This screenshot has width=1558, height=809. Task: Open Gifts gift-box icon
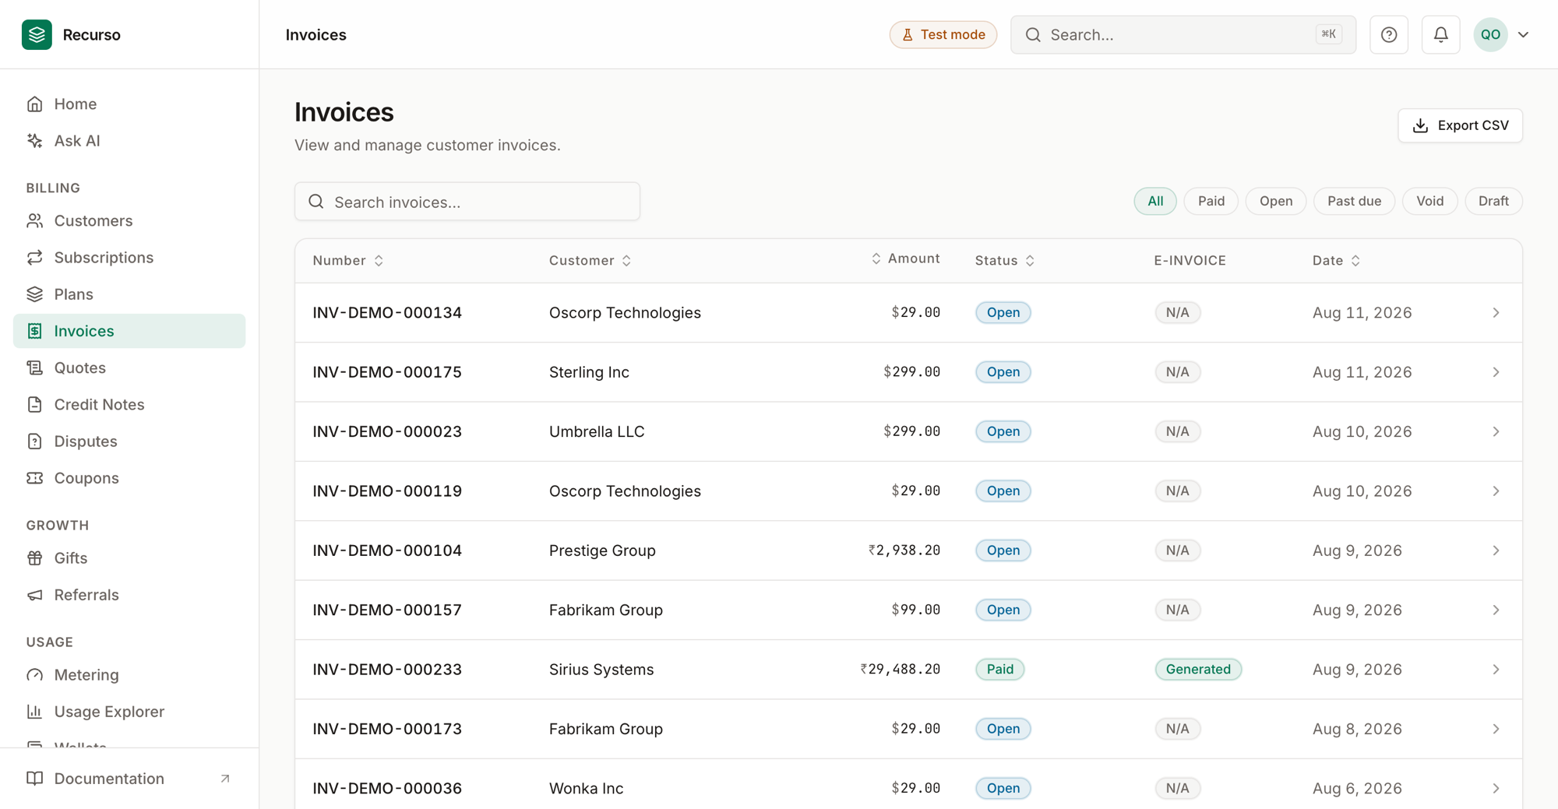(34, 558)
